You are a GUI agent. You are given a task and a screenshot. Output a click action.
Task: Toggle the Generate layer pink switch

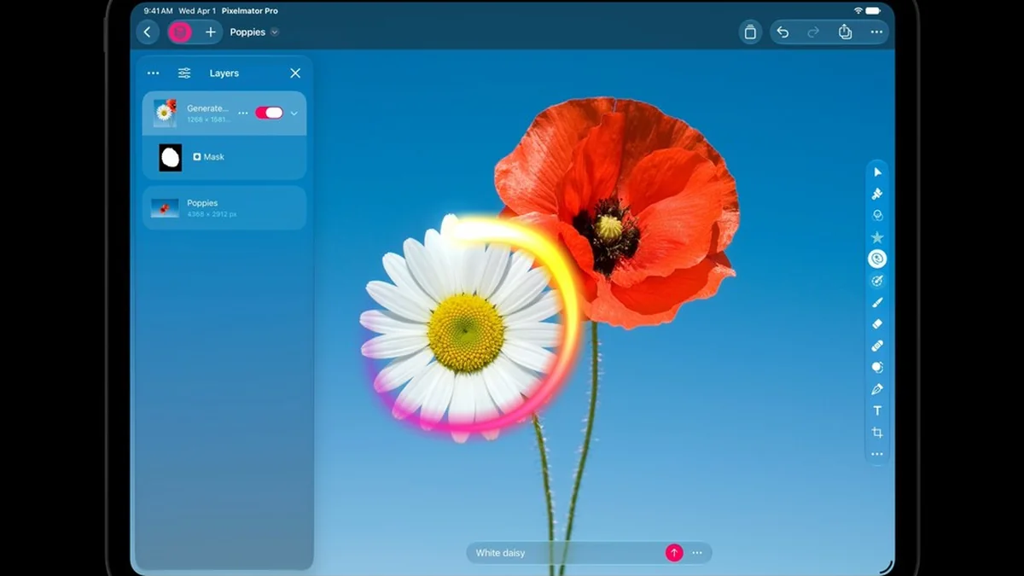click(269, 113)
